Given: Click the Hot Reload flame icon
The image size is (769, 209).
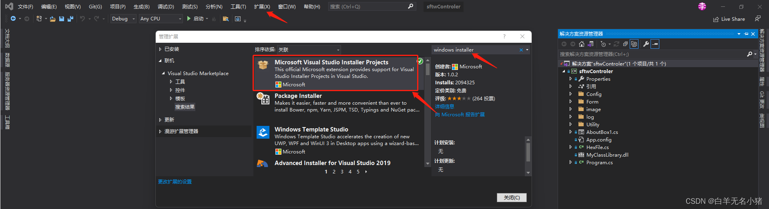Looking at the screenshot, I should (x=214, y=19).
